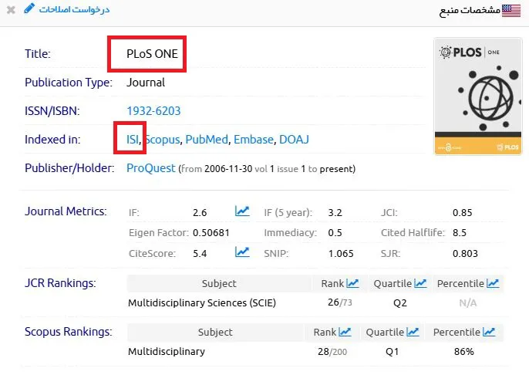Image resolution: width=529 pixels, height=375 pixels.
Task: Open the Scopus index link
Action: coord(163,140)
